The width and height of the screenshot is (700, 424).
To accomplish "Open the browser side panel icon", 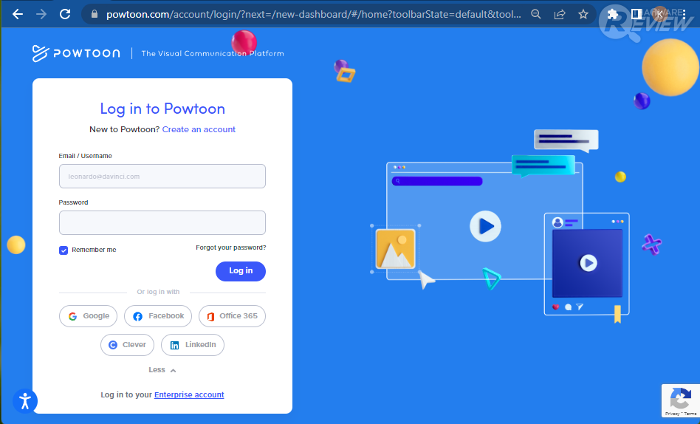I will click(x=636, y=14).
